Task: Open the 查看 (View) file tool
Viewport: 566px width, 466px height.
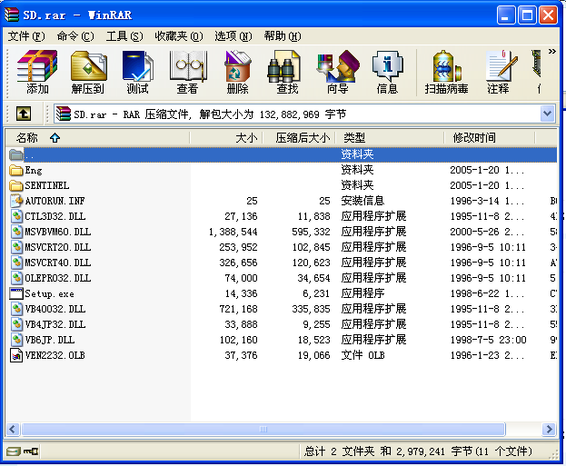Action: pos(188,72)
